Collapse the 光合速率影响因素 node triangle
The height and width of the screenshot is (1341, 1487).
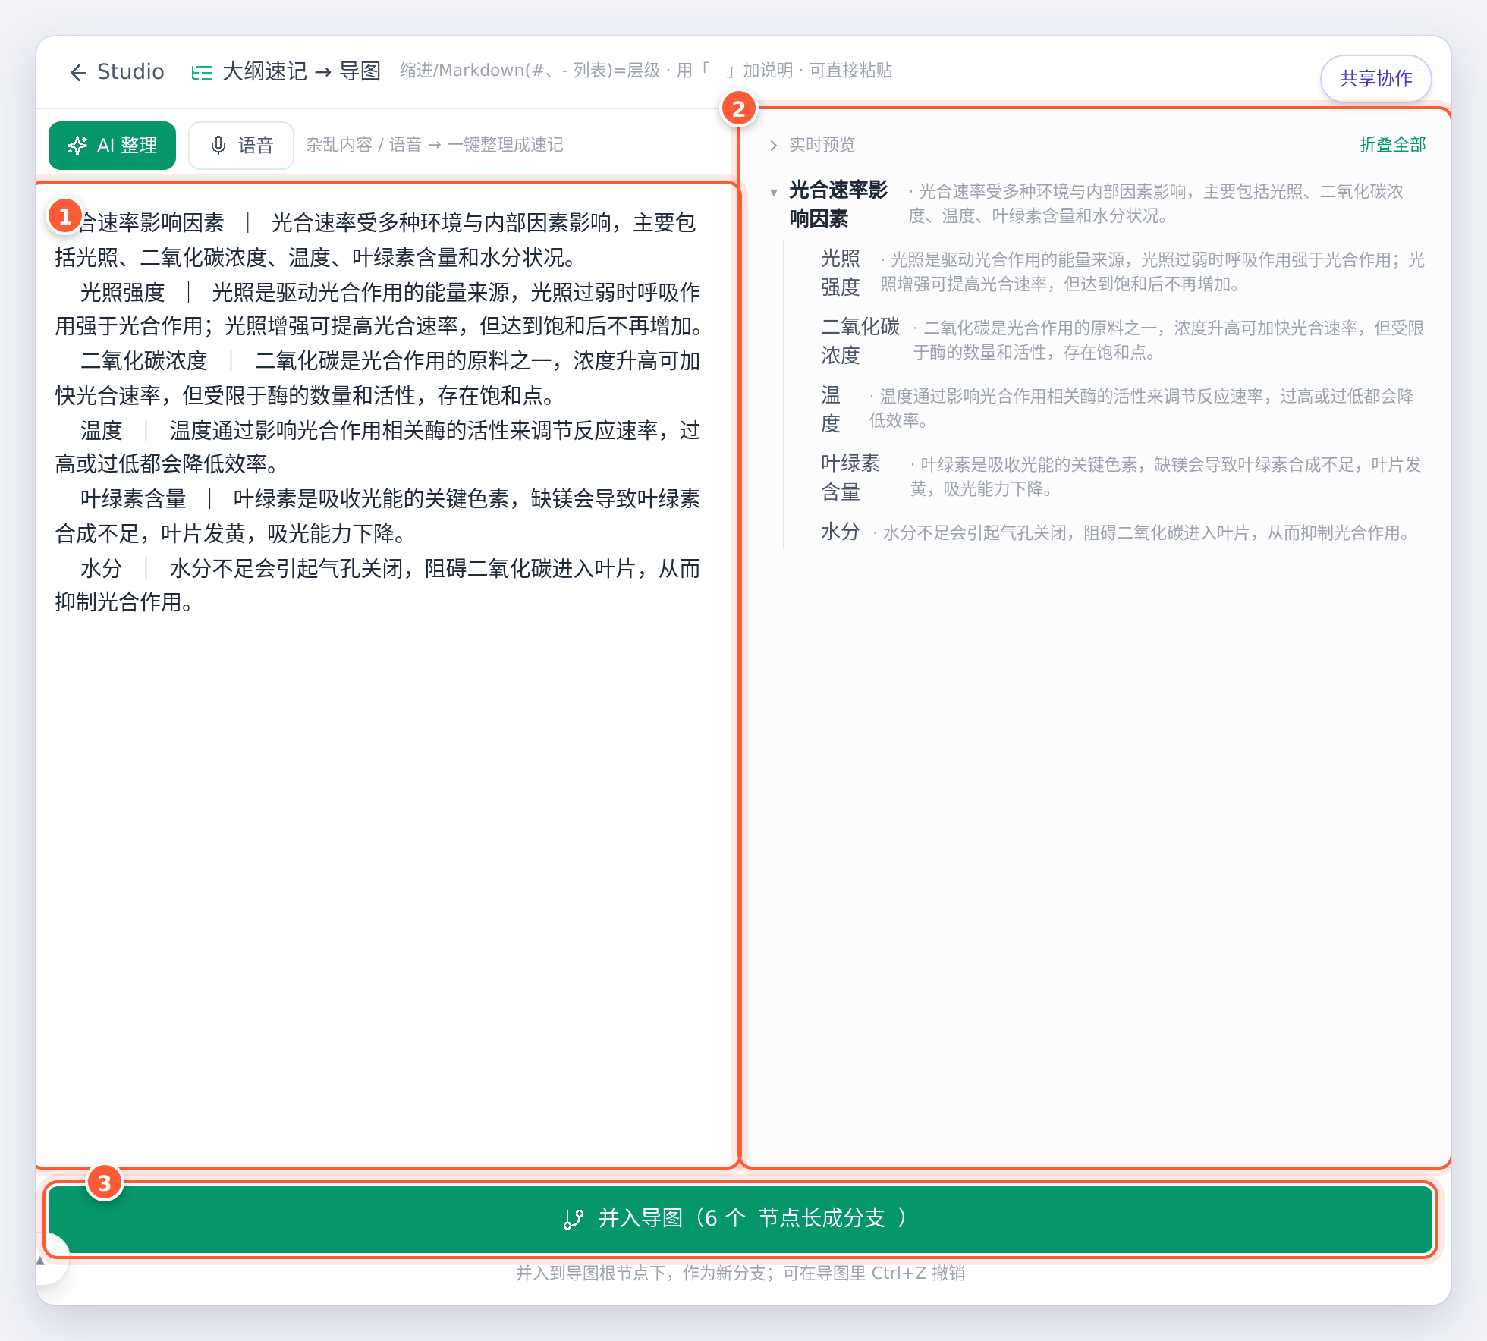pos(773,193)
